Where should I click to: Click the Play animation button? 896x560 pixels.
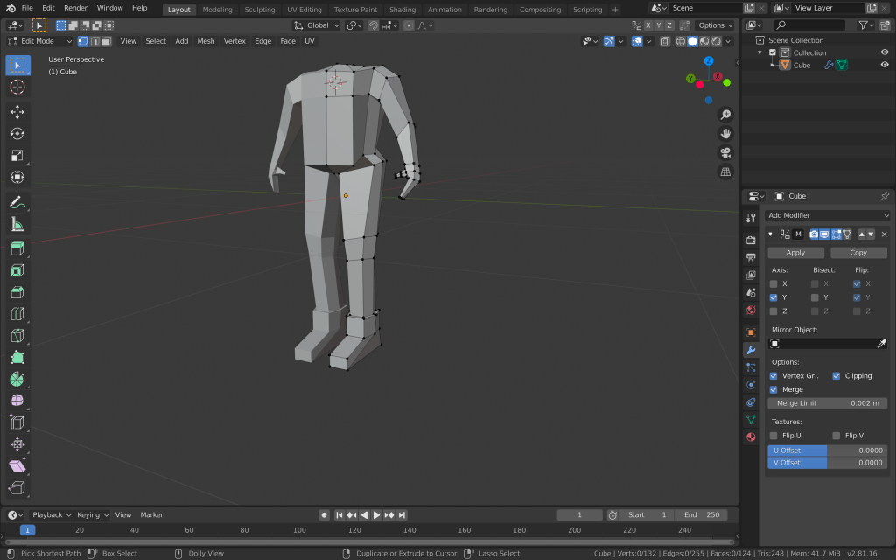[x=376, y=515]
